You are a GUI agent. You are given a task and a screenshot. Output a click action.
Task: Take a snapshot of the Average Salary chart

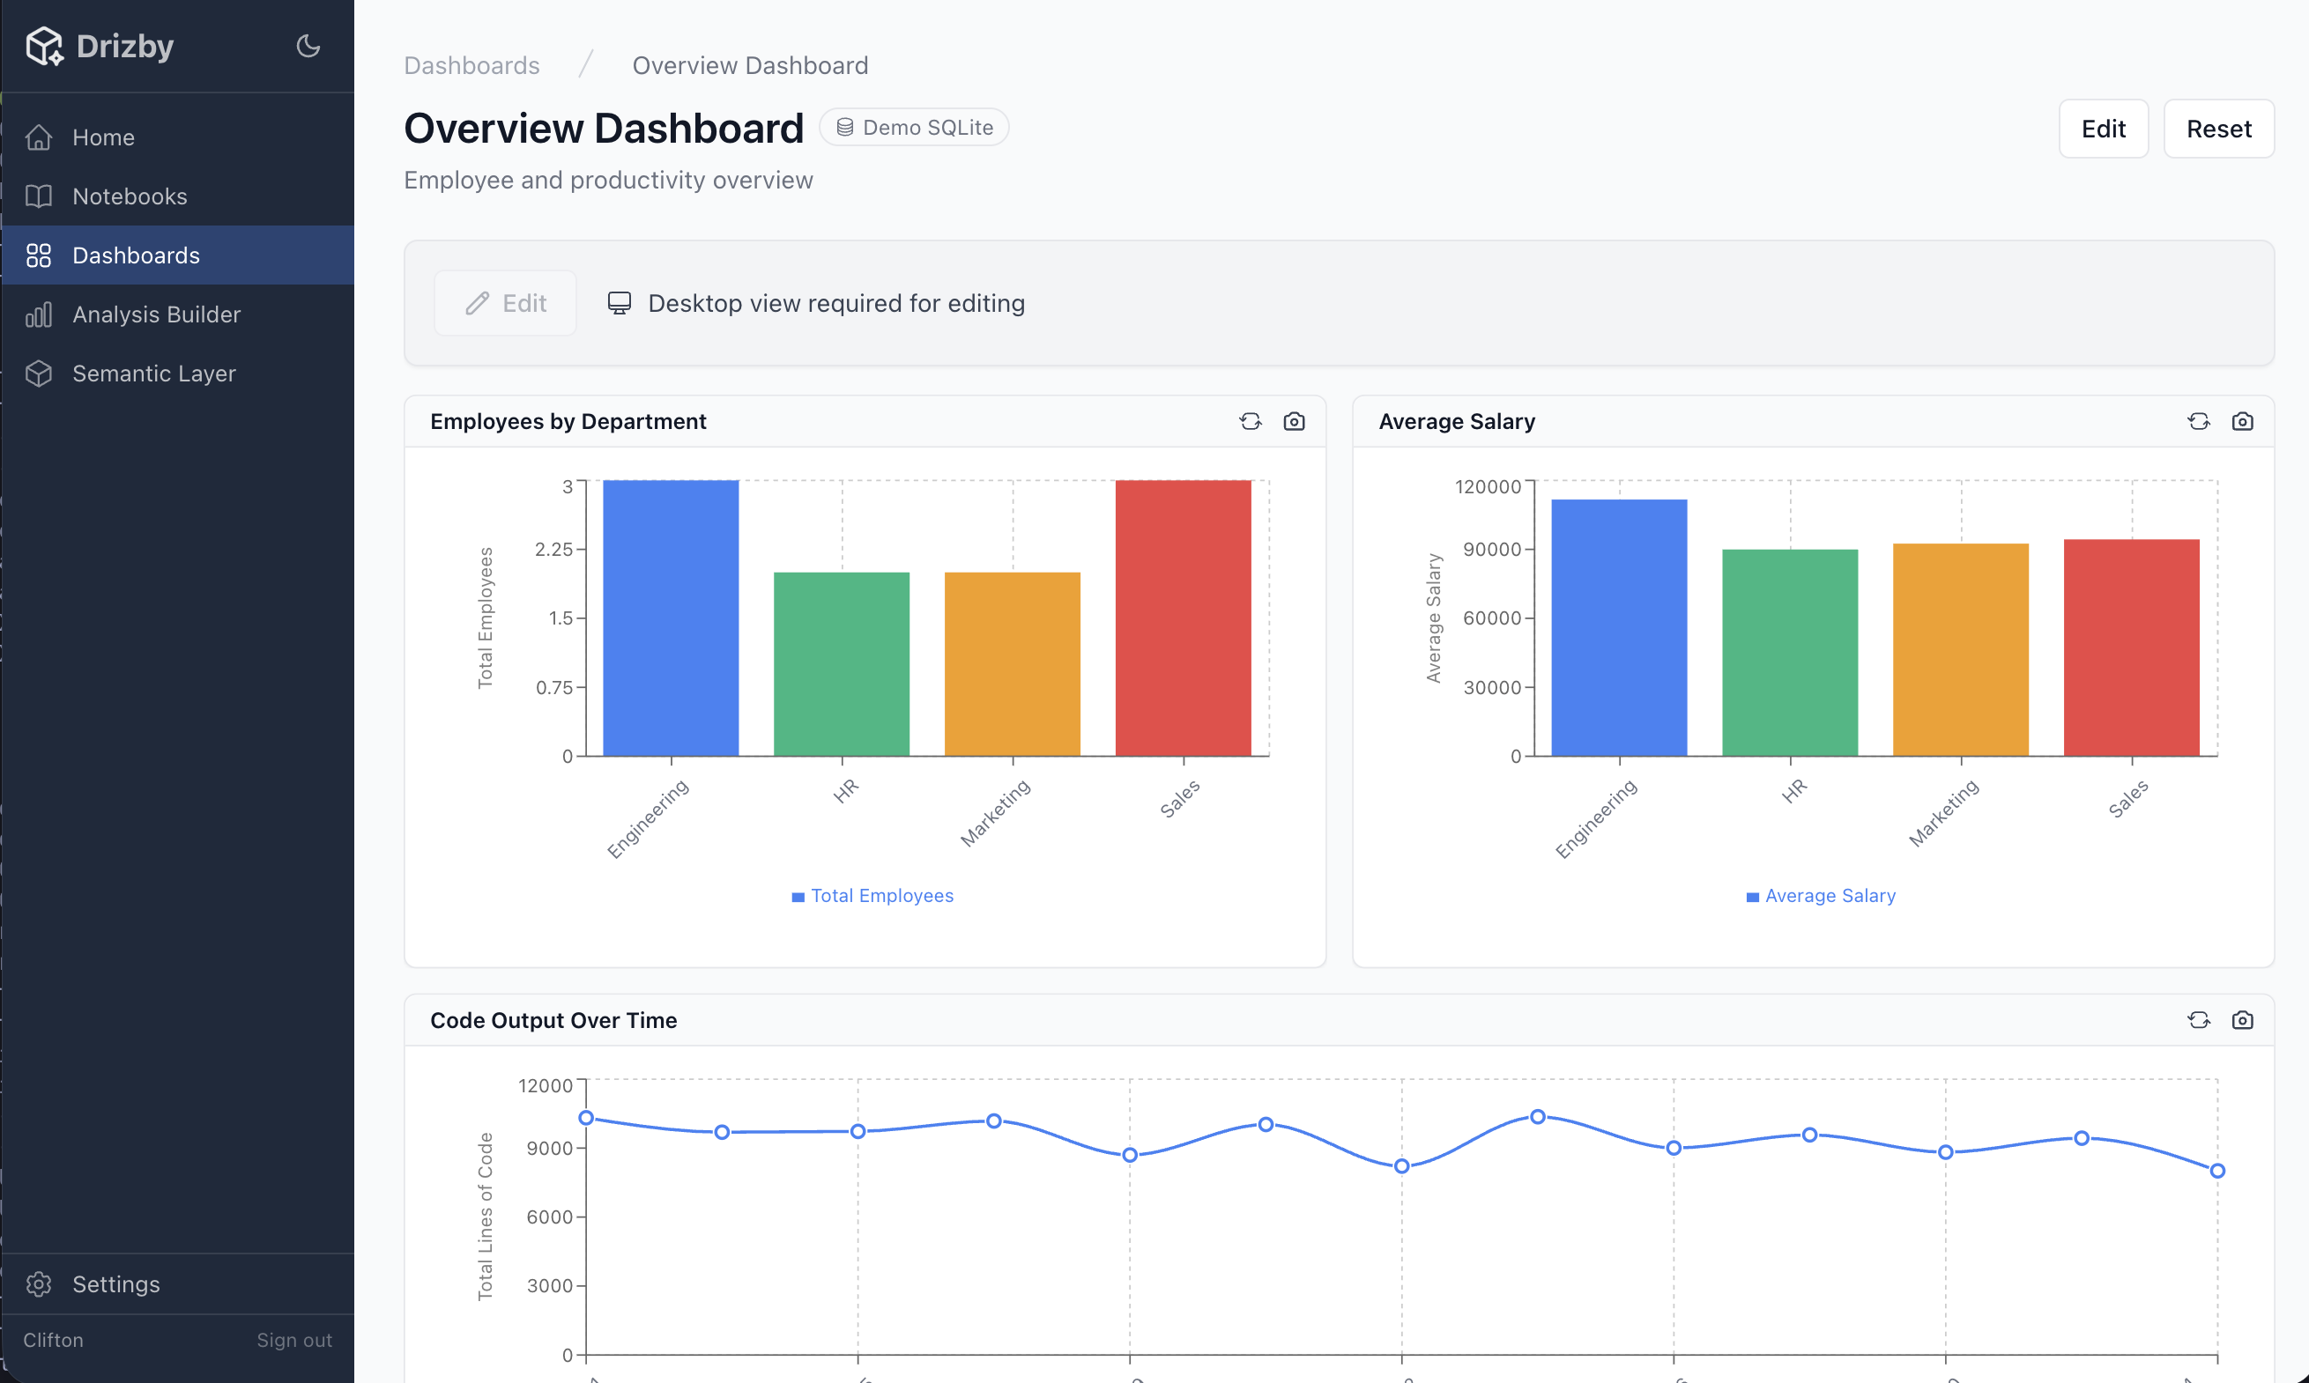2243,421
